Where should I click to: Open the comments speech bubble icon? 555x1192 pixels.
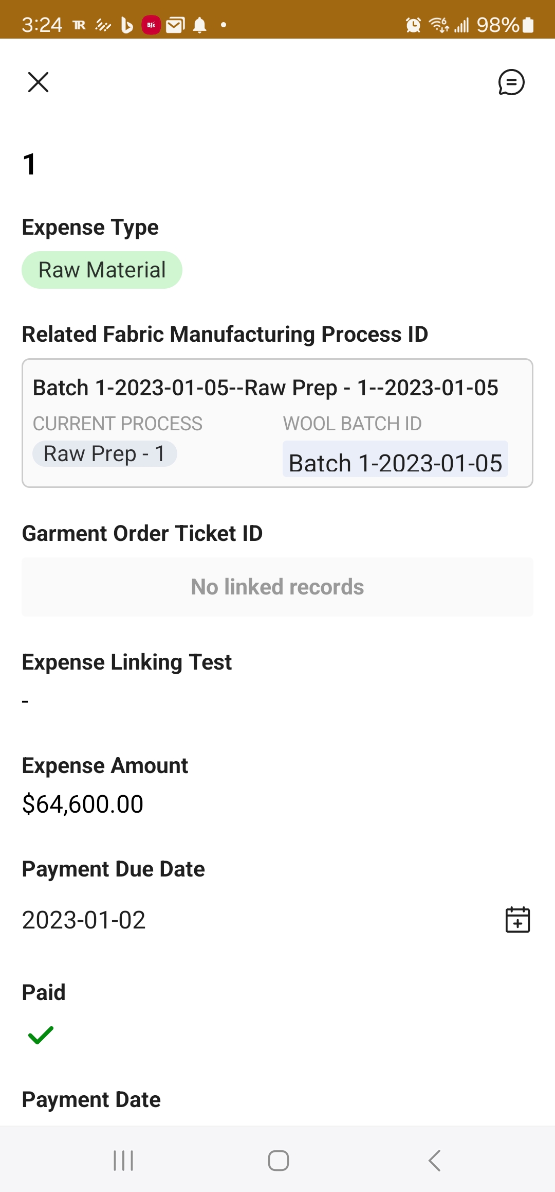[x=511, y=82]
